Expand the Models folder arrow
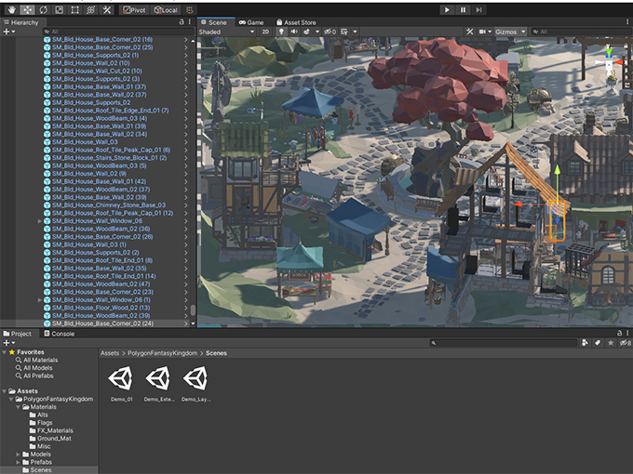633x474 pixels. tap(19, 454)
